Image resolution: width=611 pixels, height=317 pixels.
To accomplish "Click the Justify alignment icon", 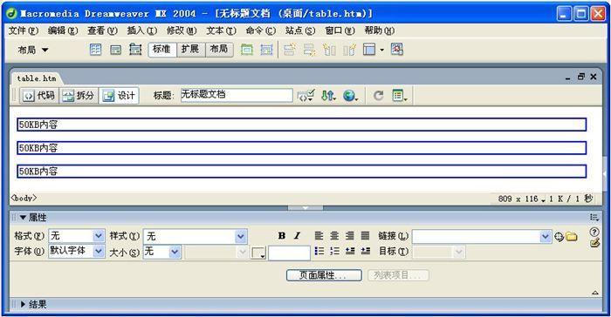I will (365, 235).
